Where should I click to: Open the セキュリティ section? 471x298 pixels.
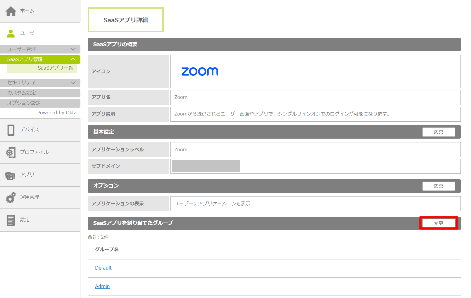pyautogui.click(x=40, y=83)
